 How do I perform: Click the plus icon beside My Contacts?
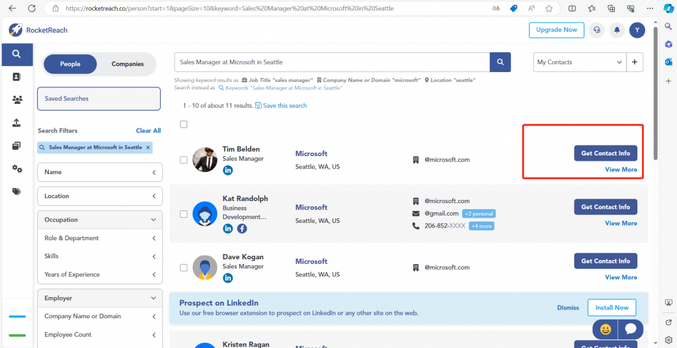pos(634,62)
